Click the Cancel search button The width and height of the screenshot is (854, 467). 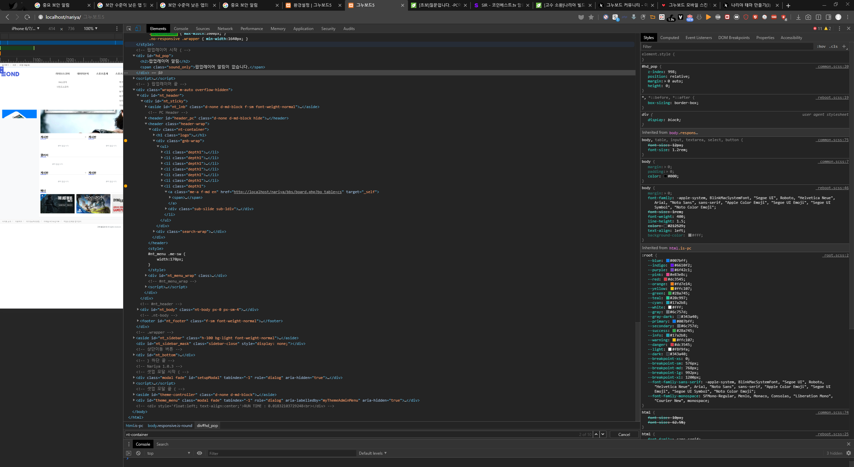624,434
